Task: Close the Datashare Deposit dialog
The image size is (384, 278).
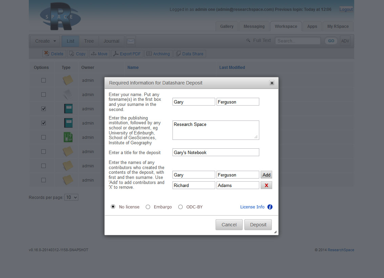Action: [x=271, y=83]
